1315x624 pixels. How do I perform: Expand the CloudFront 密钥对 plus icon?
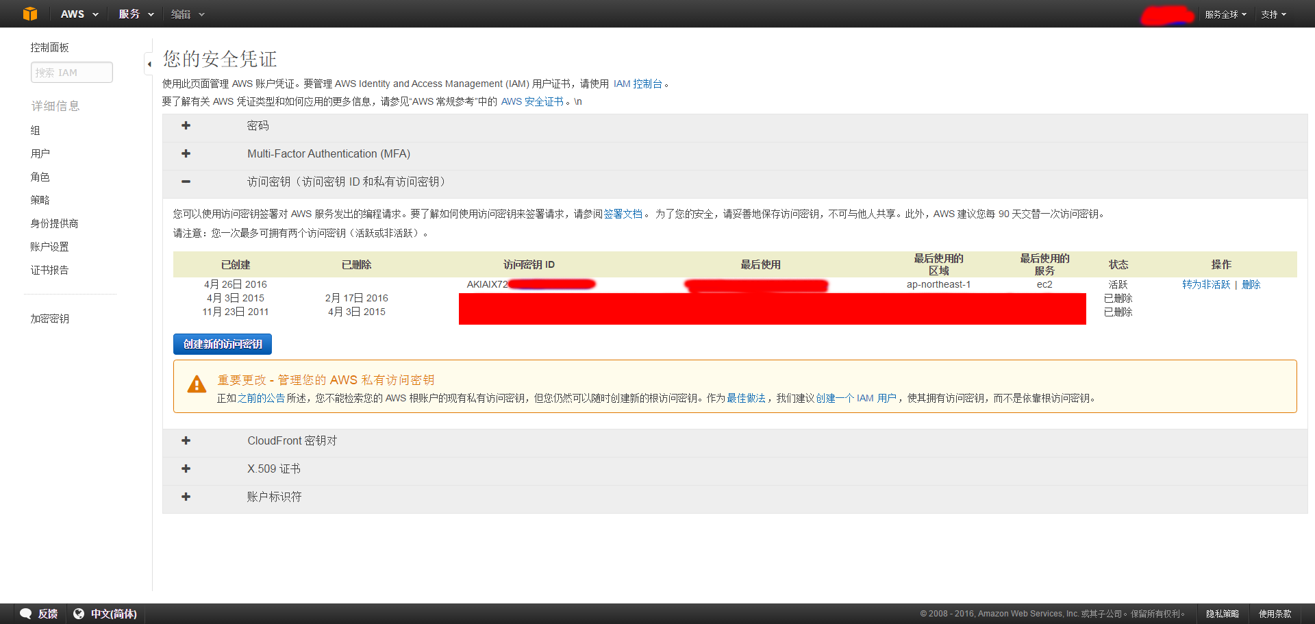[x=186, y=440]
